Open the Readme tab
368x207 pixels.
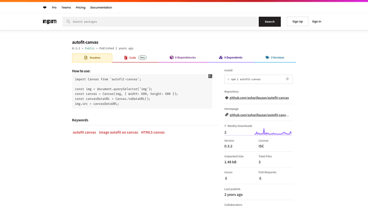point(92,58)
